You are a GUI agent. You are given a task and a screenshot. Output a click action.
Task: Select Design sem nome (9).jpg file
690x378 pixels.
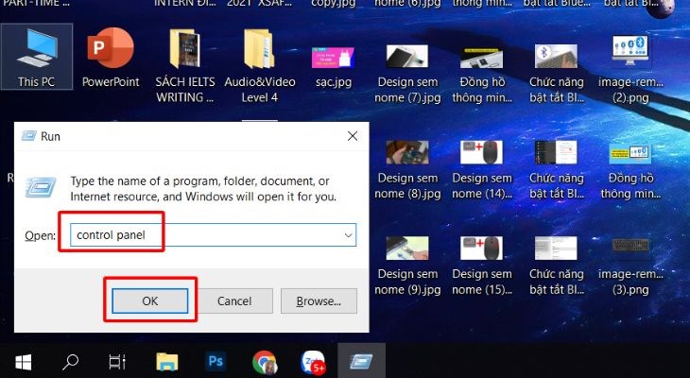pyautogui.click(x=407, y=266)
